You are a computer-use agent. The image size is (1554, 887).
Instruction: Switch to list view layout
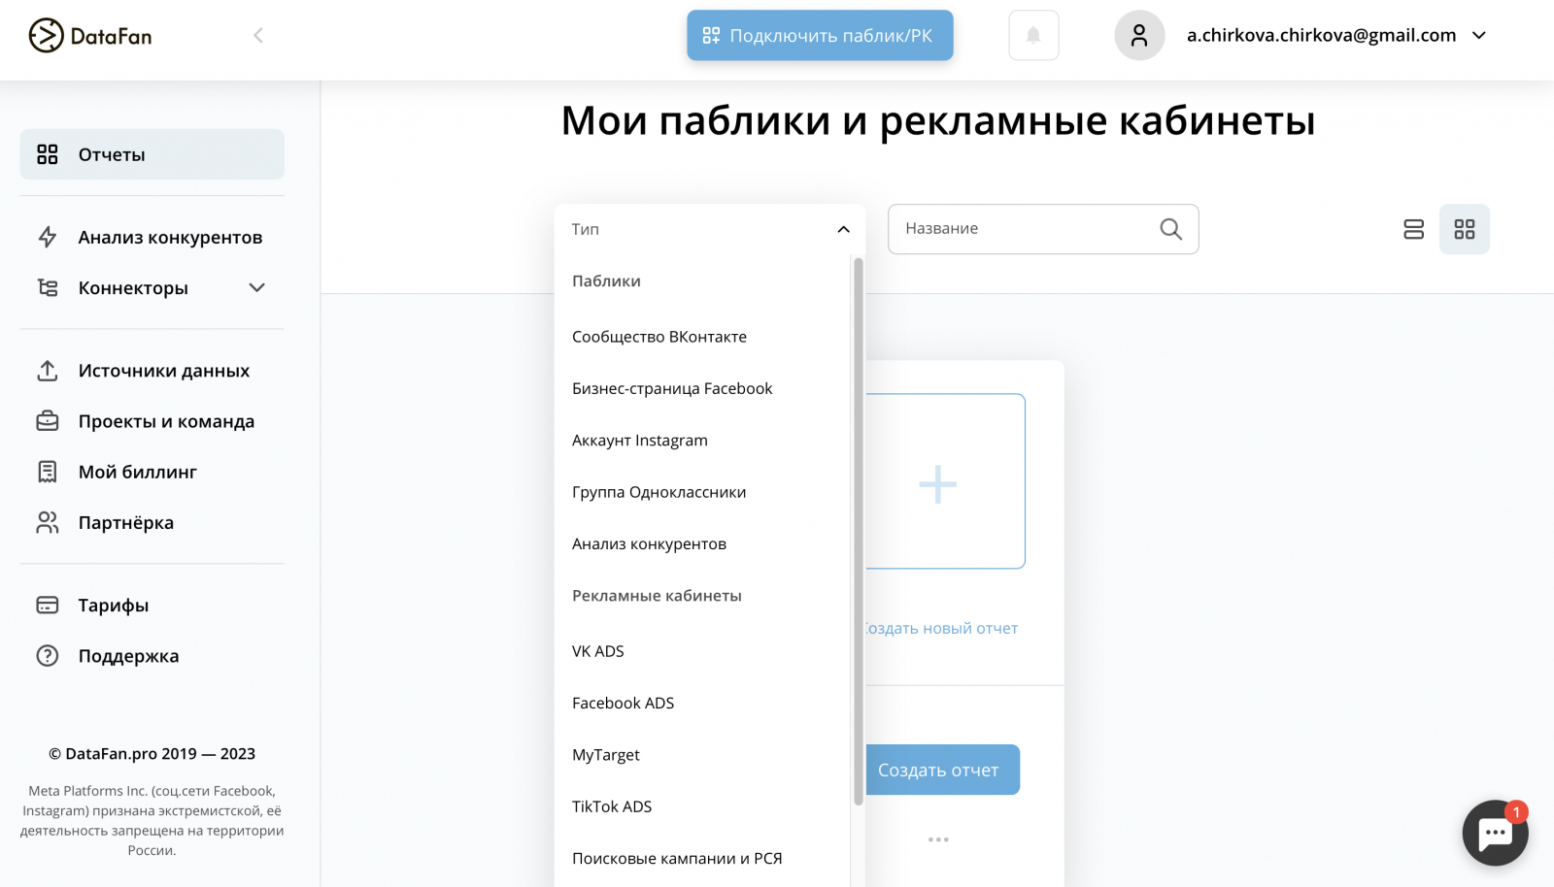[1414, 229]
